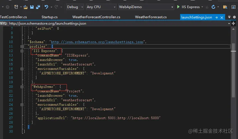Click the Save All icon
Viewport: 238px width, 139px height.
(x=38, y=7)
